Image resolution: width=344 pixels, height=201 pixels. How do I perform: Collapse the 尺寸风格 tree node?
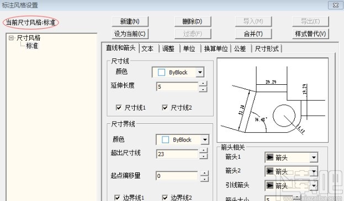11,38
